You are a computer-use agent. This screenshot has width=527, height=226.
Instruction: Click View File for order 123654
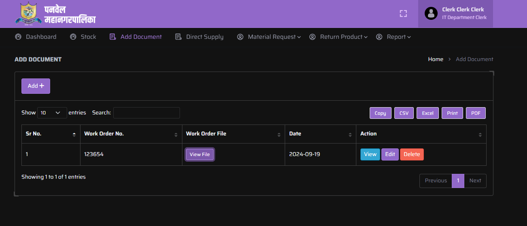200,154
